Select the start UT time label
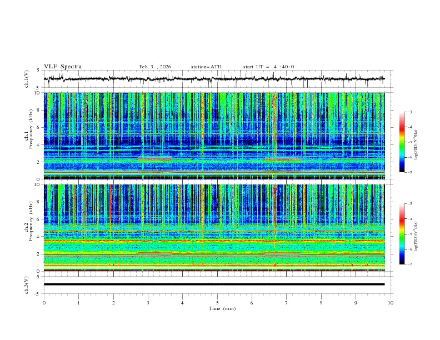440x340 pixels. click(268, 67)
